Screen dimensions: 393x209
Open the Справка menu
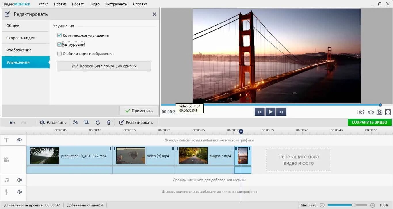point(140,4)
